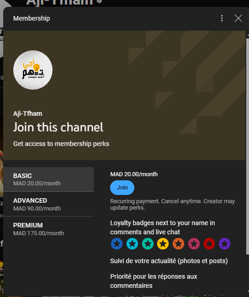Click 'MAD 20.00/month' price above Join
The height and width of the screenshot is (297, 249).
(x=134, y=174)
